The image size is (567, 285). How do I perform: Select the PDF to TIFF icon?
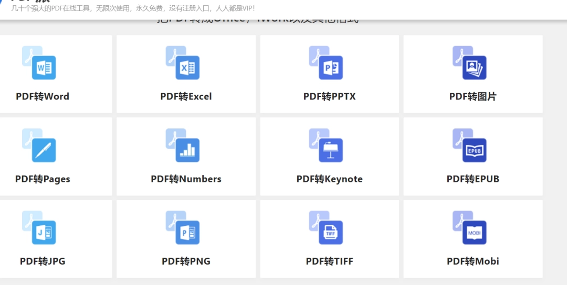(326, 228)
